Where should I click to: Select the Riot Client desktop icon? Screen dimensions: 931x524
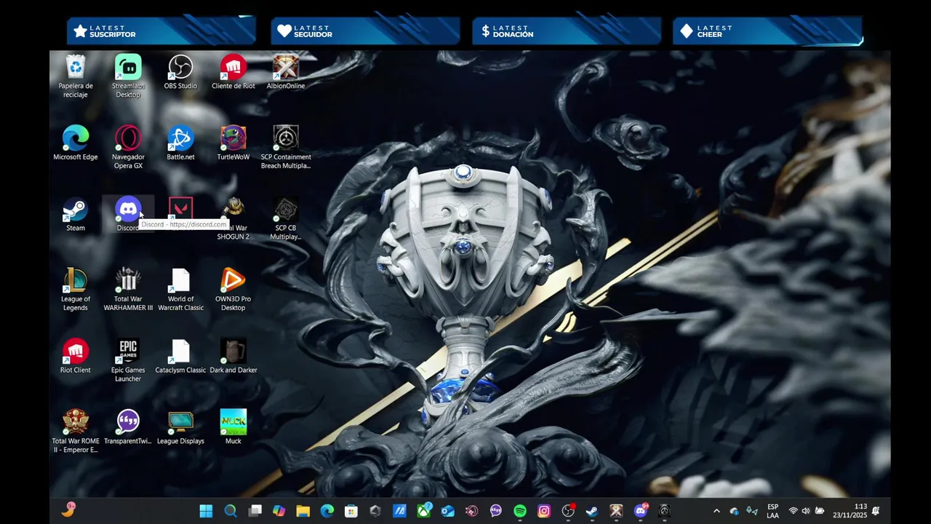[76, 356]
